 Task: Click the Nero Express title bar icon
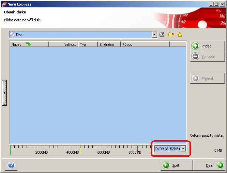(4, 4)
